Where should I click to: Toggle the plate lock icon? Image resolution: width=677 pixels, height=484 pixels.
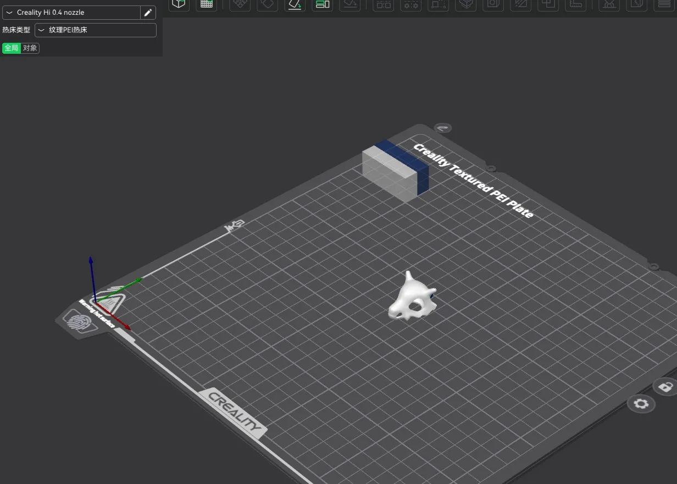point(665,387)
